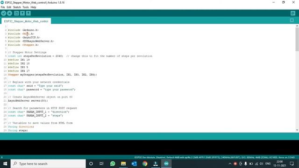Viewport: 299px width, 168px height.
Task: Click the vertical scrollbar thumb
Action: [297, 39]
